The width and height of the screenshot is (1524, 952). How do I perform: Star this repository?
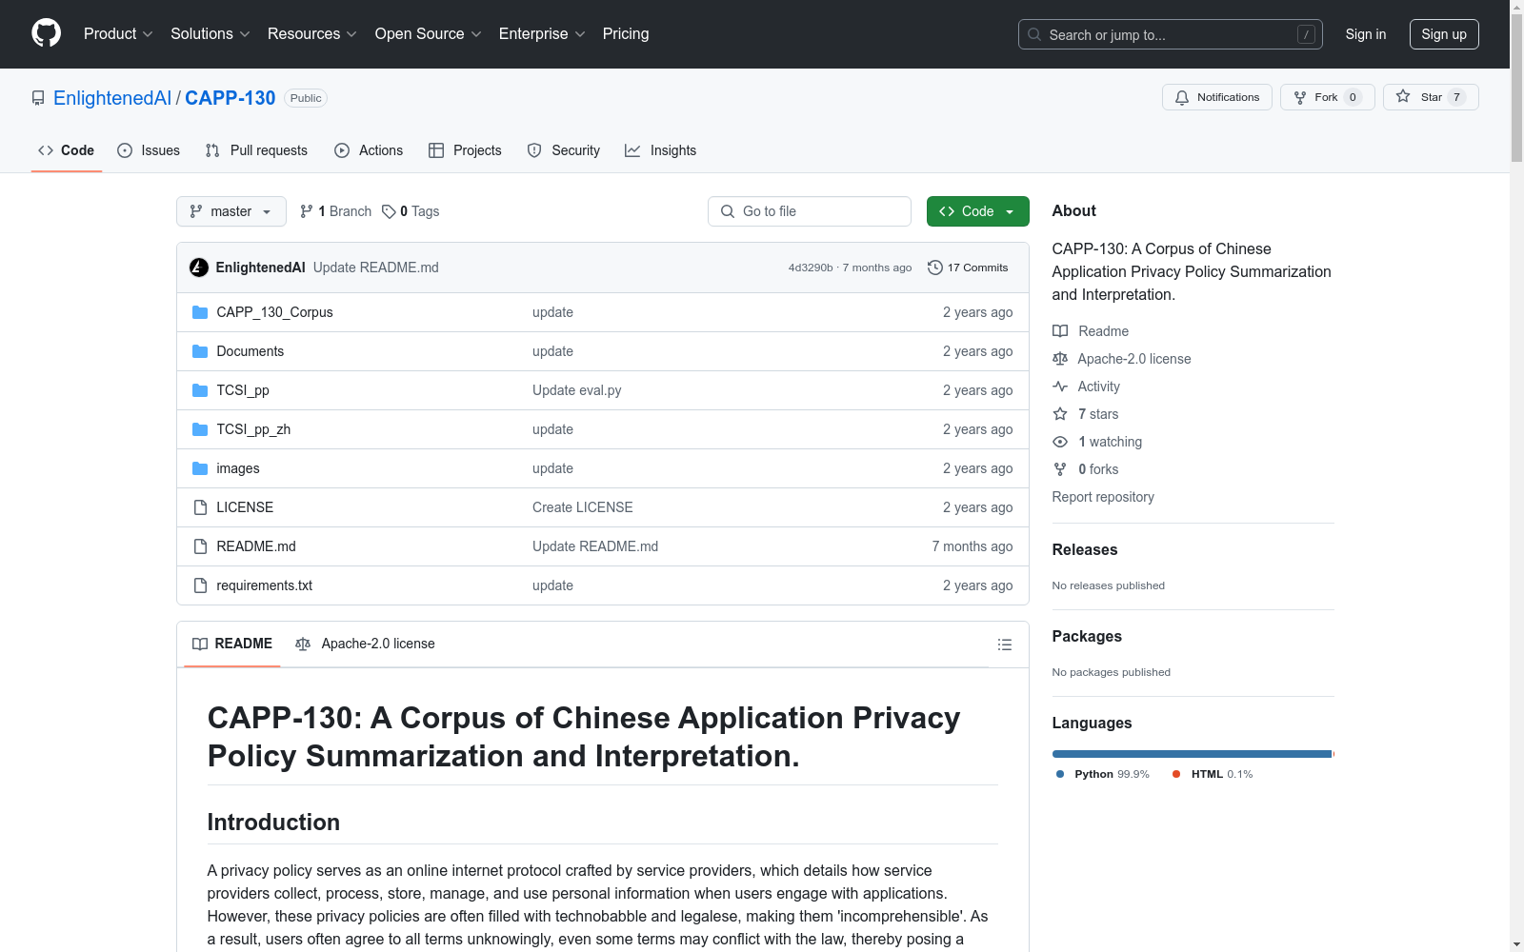(1430, 97)
